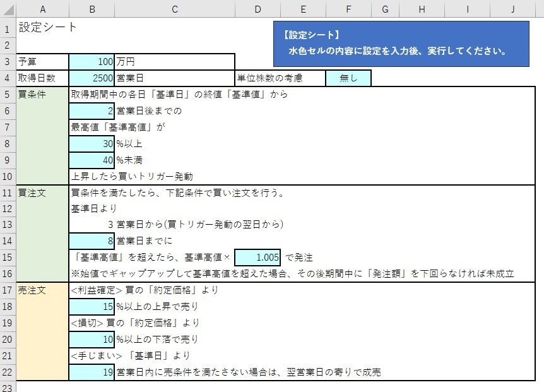The width and height of the screenshot is (544, 392).
Task: Select column F header
Action: point(348,9)
